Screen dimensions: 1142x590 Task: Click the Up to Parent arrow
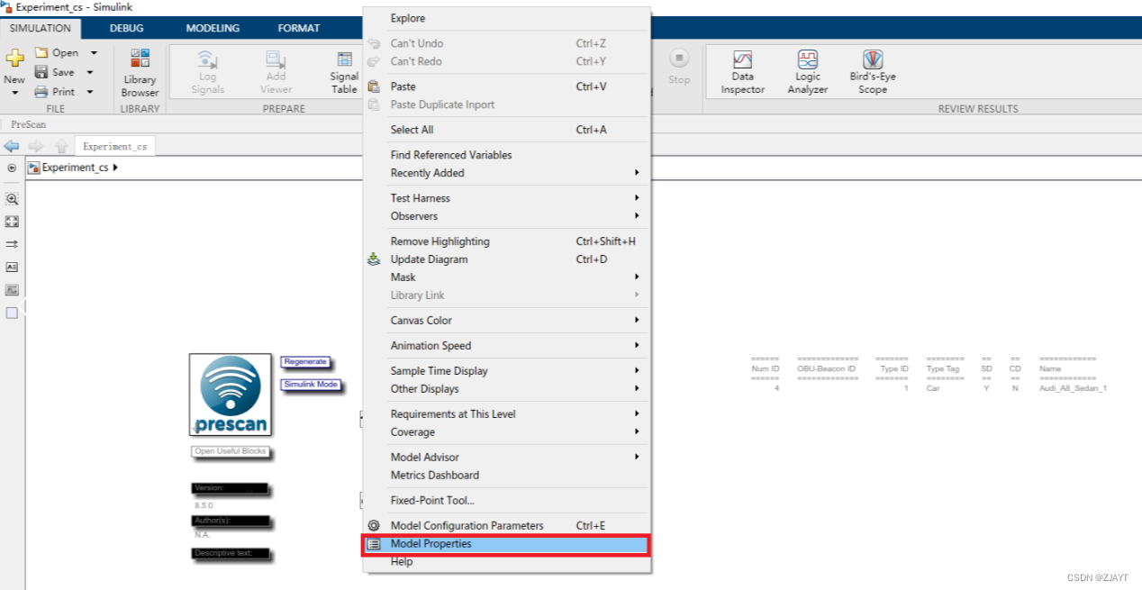click(60, 146)
